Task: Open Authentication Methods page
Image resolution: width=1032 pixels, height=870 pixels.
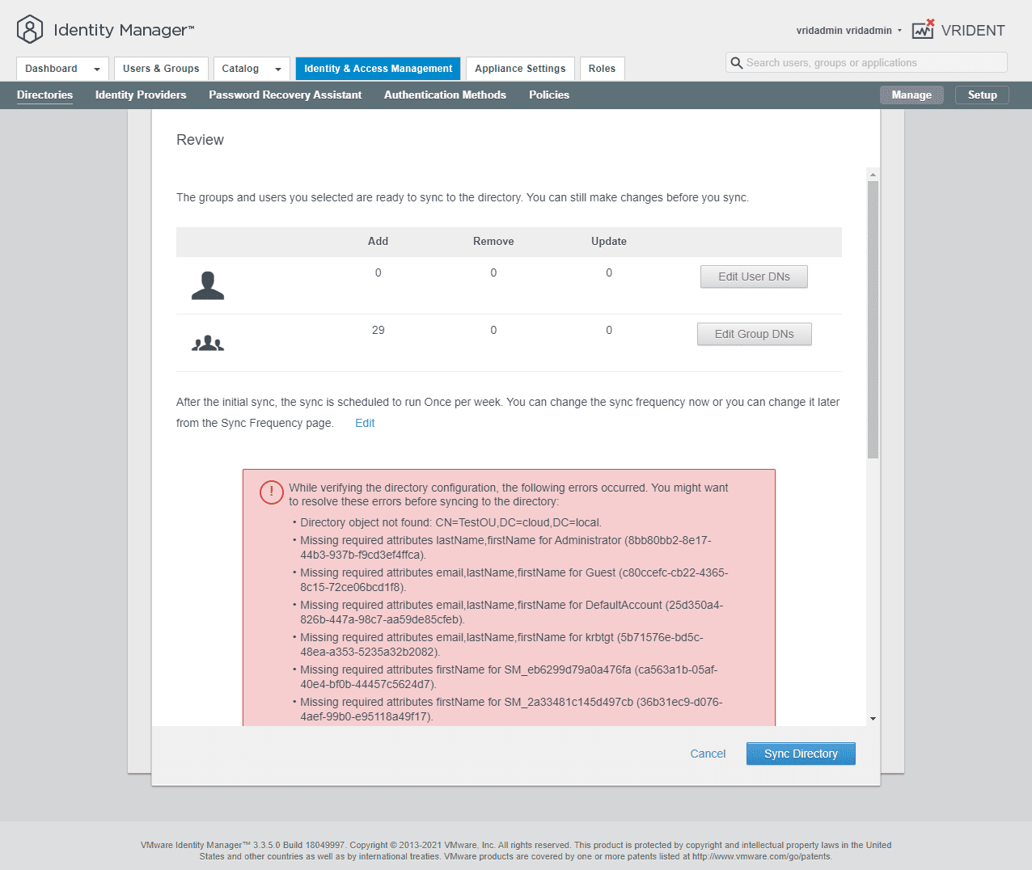Action: (445, 95)
